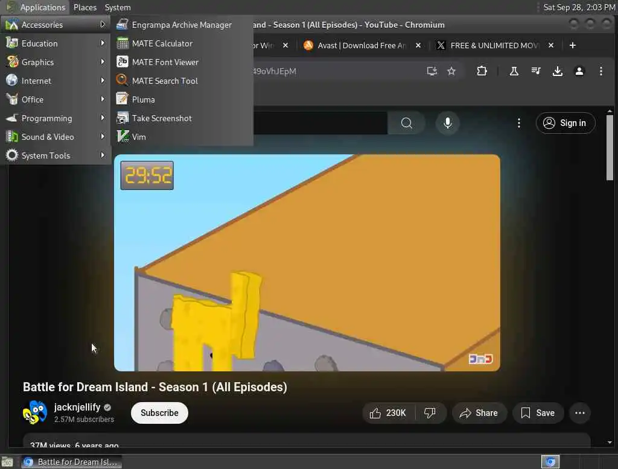This screenshot has width=618, height=469.
Task: Share the Battle for Dream Island video
Action: pyautogui.click(x=479, y=413)
